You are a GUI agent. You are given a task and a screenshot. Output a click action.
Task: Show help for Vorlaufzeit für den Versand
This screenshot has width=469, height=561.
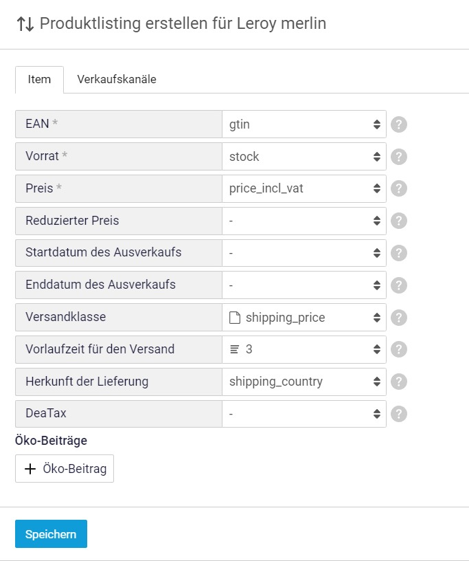(x=399, y=349)
